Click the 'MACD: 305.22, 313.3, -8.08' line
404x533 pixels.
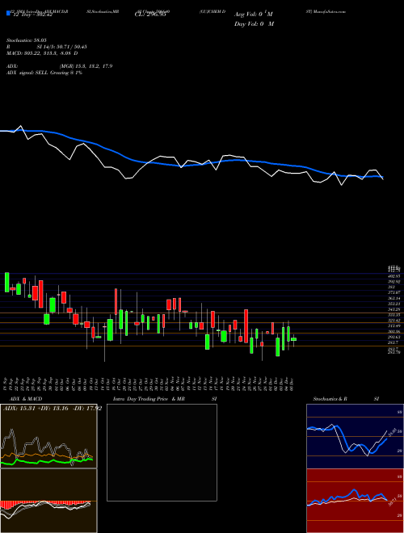[x=42, y=53]
